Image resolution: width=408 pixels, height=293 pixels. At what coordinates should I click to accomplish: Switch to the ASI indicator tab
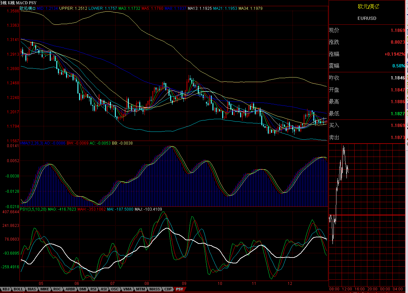pyautogui.click(x=104, y=289)
